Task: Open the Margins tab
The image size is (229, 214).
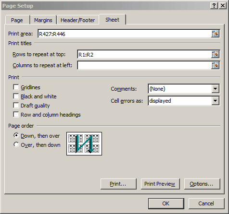Action: click(43, 20)
